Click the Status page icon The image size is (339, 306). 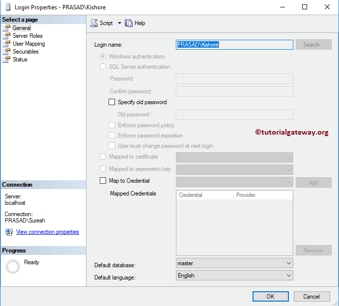pos(6,59)
